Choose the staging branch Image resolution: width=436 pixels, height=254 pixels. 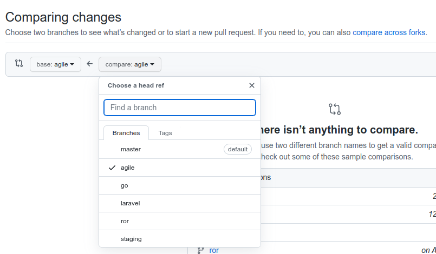pos(131,239)
